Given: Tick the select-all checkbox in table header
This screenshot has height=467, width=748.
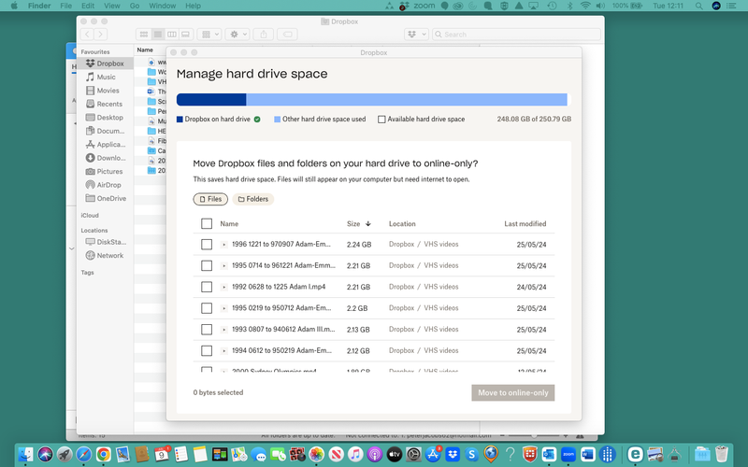Looking at the screenshot, I should click(x=207, y=224).
